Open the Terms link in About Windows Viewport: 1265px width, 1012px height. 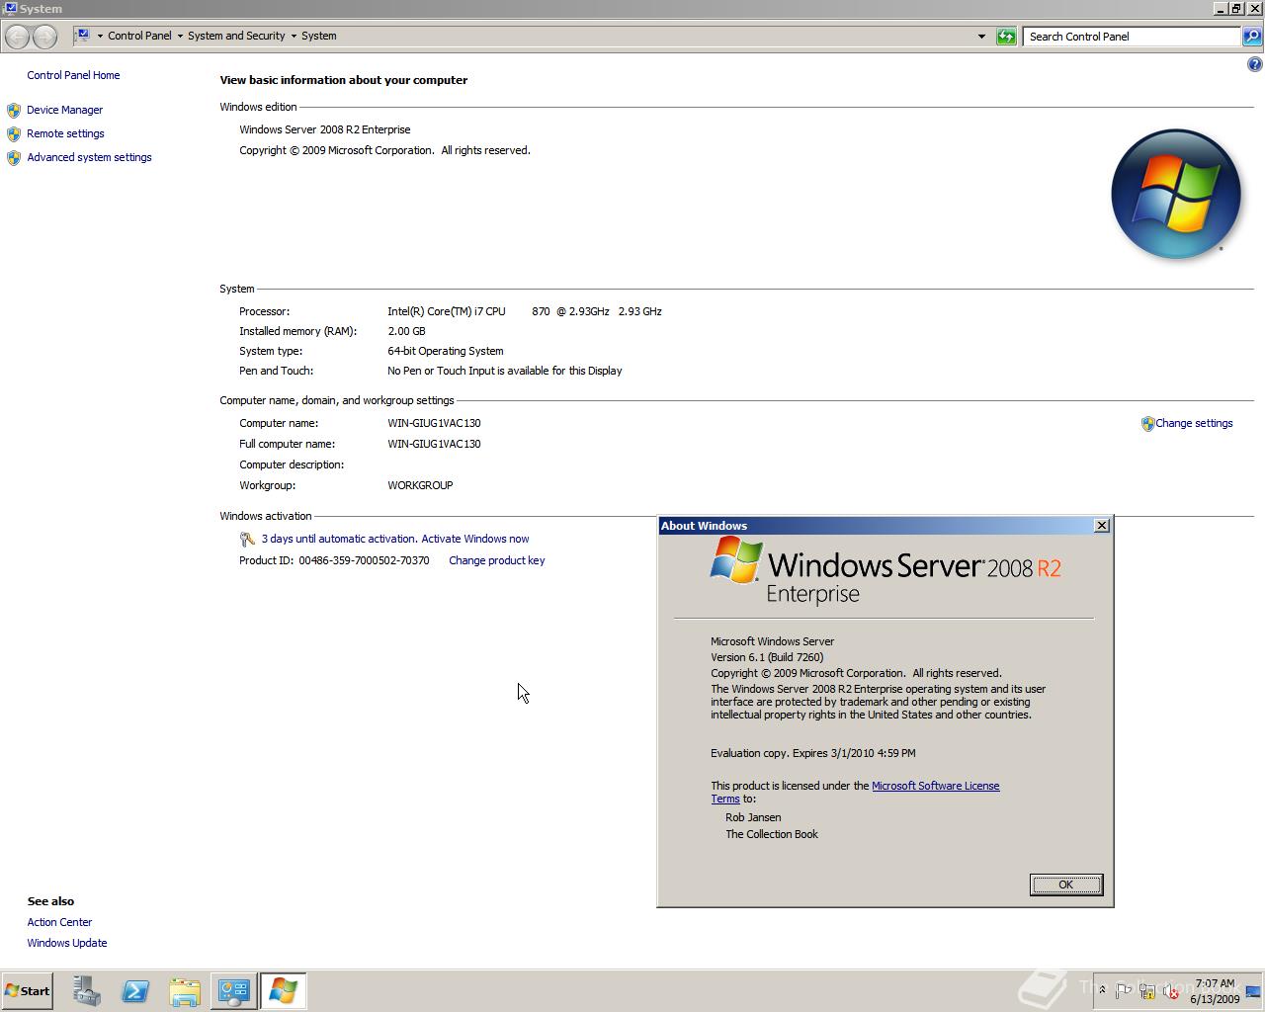point(724,799)
